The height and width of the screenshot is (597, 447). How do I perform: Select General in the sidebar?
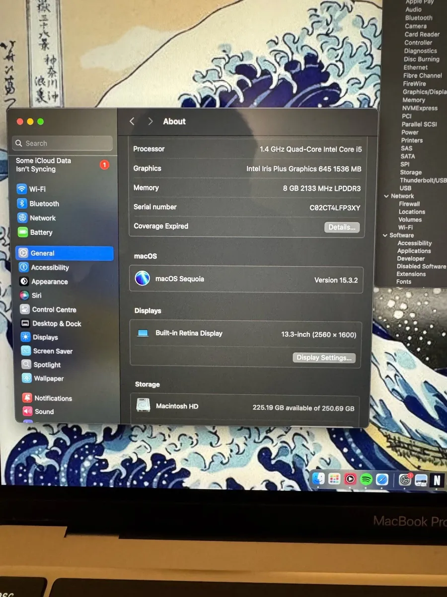(65, 253)
